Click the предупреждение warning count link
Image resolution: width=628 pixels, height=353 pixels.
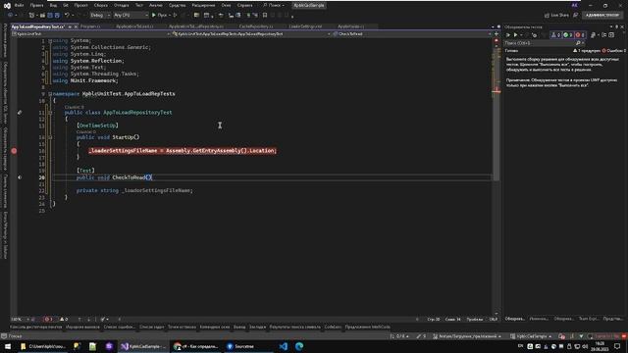pos(587,51)
